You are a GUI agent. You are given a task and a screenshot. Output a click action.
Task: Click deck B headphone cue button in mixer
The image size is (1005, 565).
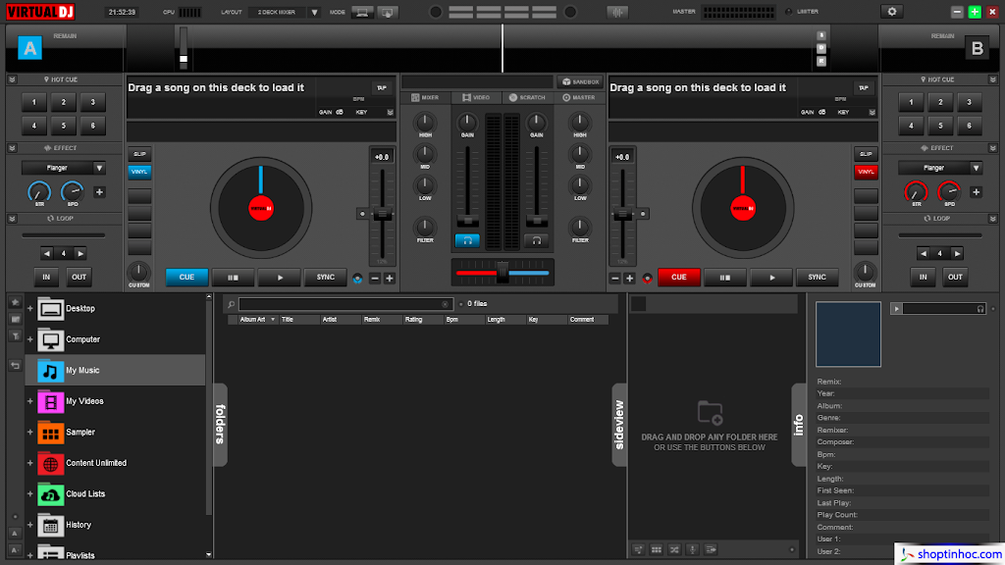pos(537,241)
